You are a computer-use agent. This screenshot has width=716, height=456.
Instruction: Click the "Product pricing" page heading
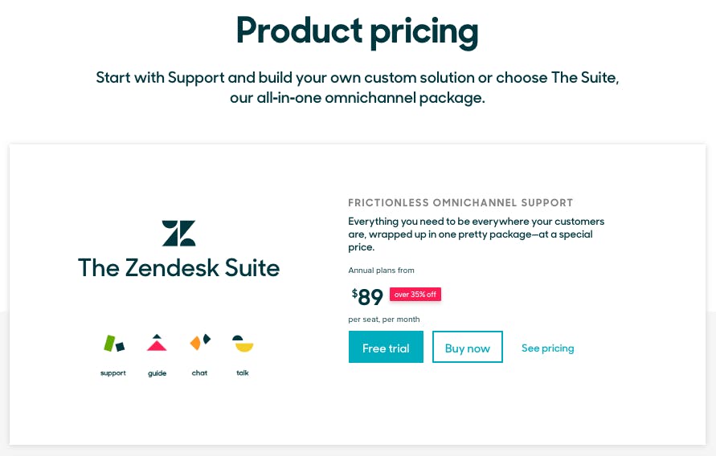tap(357, 31)
